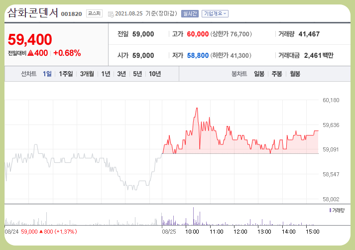Show the 10년 line chart
The image size is (355, 250).
[155, 74]
